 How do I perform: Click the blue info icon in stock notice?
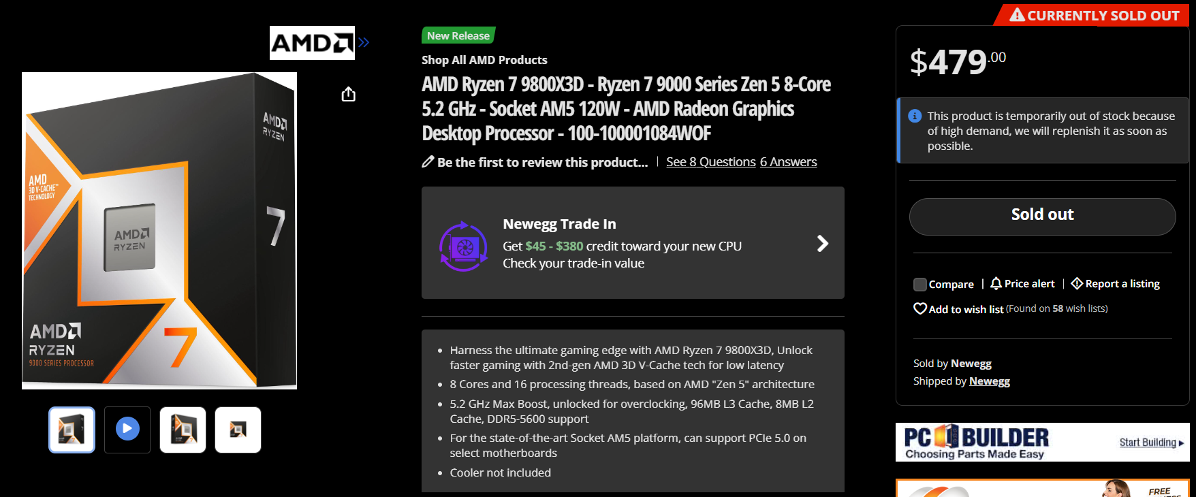[915, 116]
